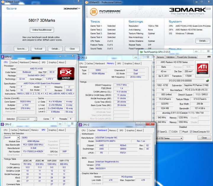Click Details... in the 3DMark Score window
Image resolution: width=213 pixels, height=186 pixels.
[55, 49]
